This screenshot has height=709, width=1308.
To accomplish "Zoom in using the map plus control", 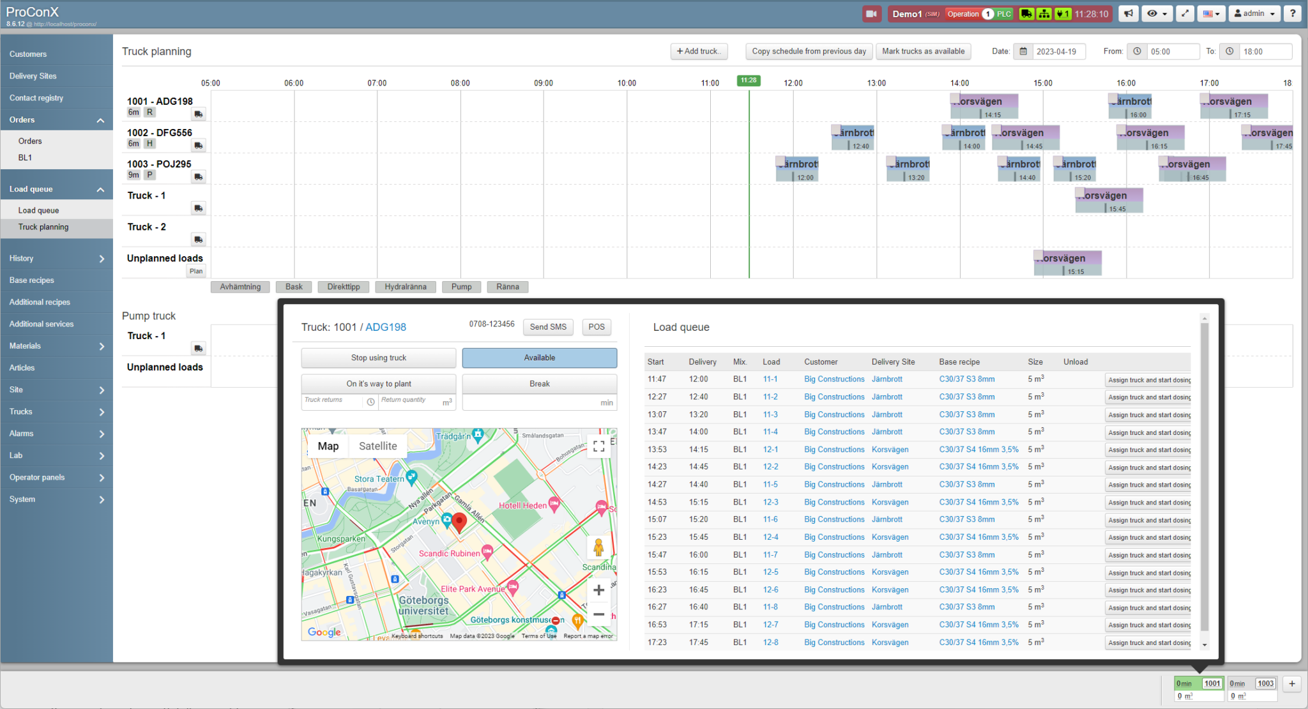I will 598,590.
